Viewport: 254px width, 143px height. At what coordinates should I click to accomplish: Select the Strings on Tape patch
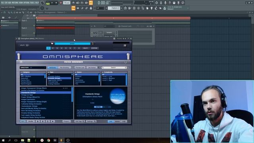[46, 95]
